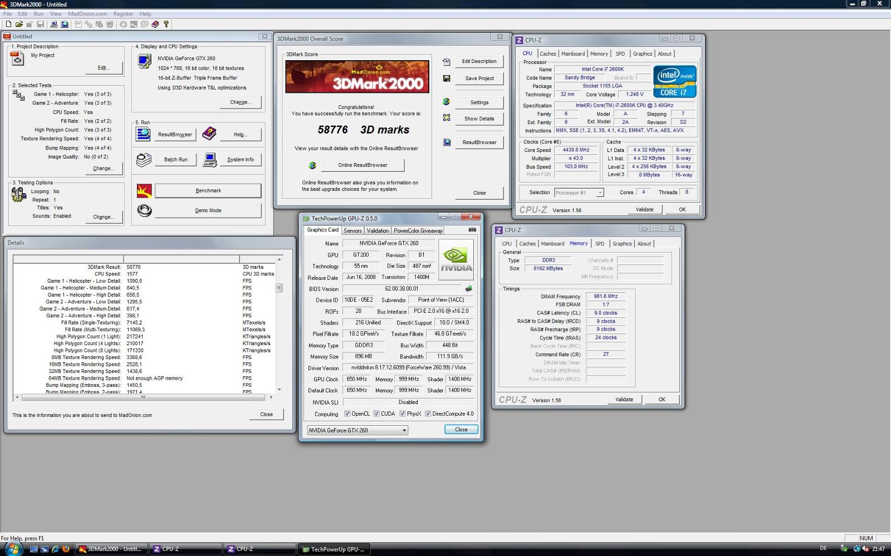Click the Save Project floppy icon
This screenshot has width=891, height=556.
[x=447, y=78]
